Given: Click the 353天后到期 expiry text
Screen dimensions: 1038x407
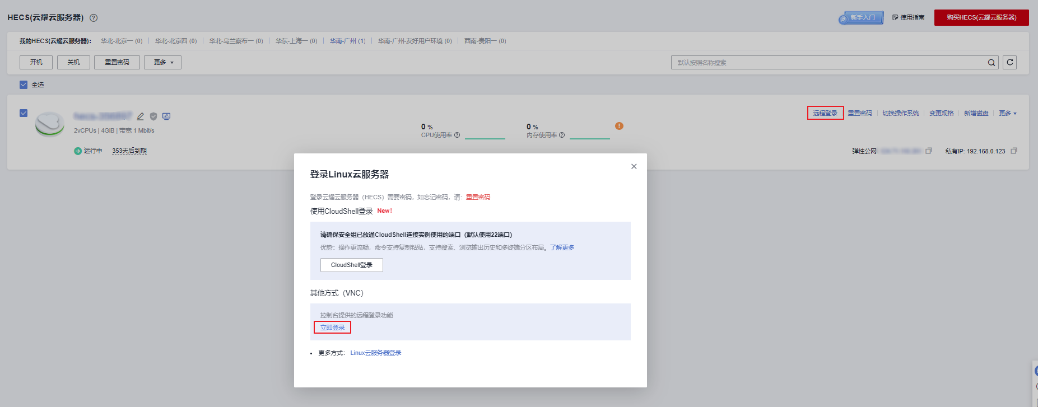Looking at the screenshot, I should point(129,151).
